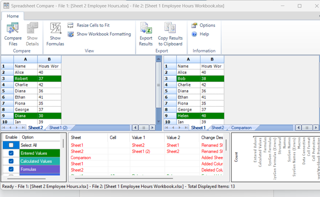
Task: Select column B header in left grid
Action: (49, 59)
